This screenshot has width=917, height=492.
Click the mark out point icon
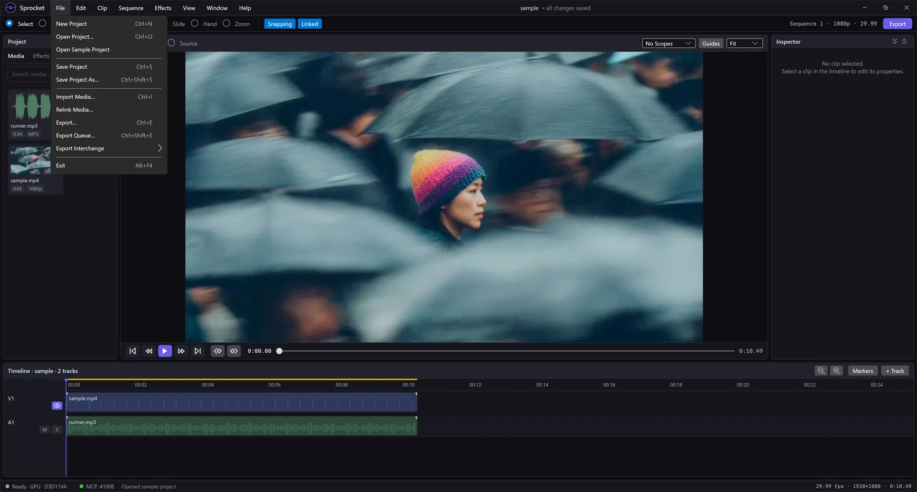coord(234,351)
